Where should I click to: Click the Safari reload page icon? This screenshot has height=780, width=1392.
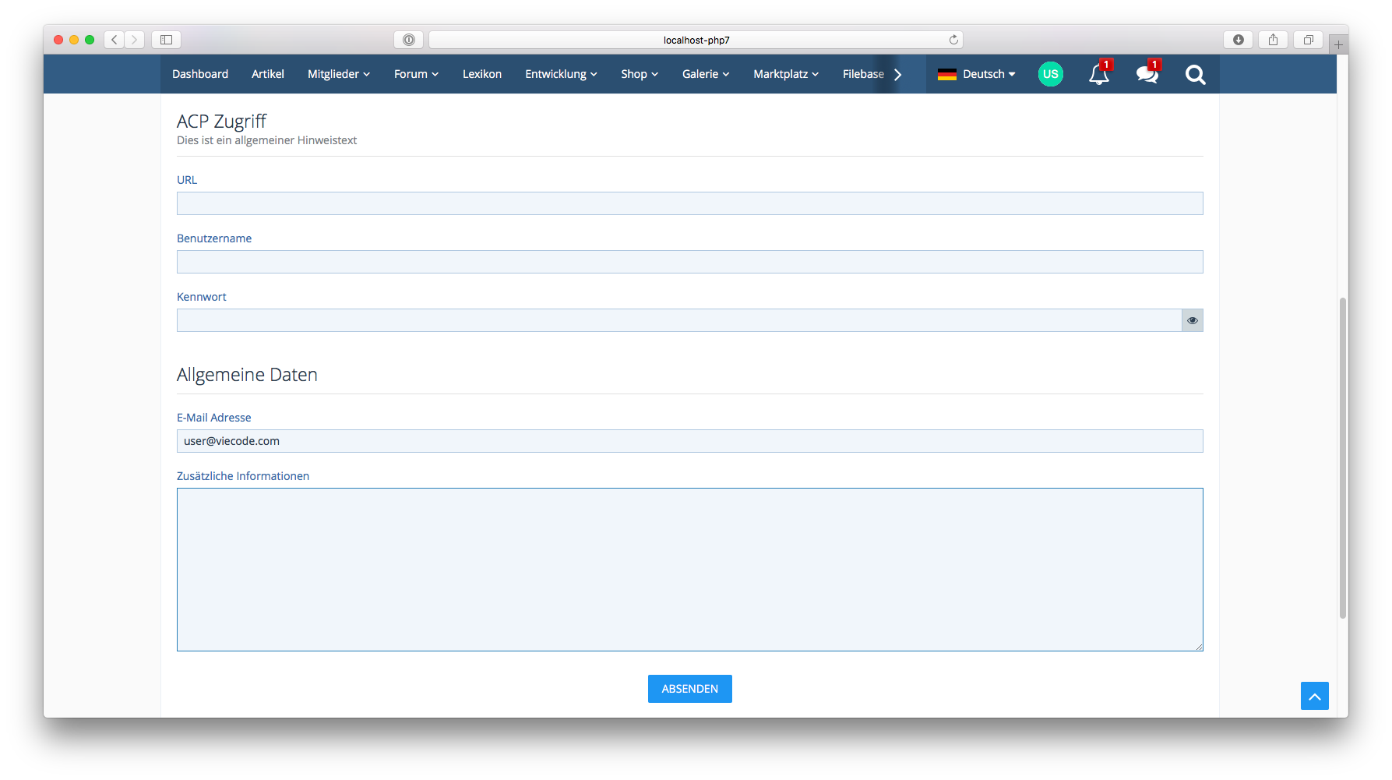[953, 40]
